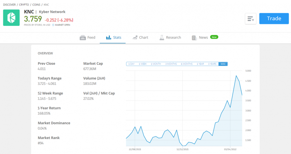
Task: Click the Stats bar chart icon
Action: click(x=109, y=38)
